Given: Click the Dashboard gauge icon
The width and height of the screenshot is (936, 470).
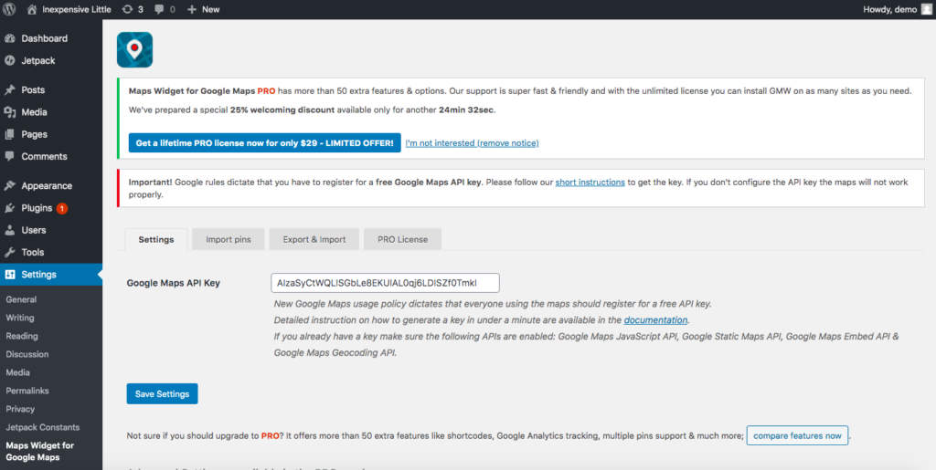Looking at the screenshot, I should 9,38.
